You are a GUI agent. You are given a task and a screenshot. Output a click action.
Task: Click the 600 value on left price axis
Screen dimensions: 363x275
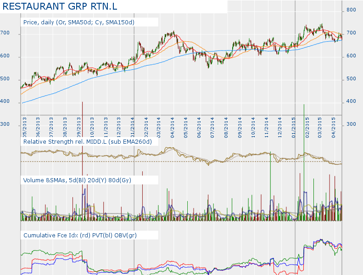[5, 56]
